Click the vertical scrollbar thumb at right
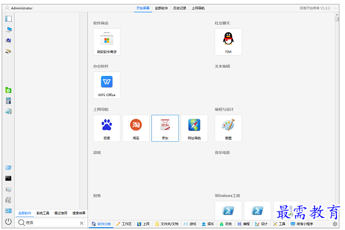The width and height of the screenshot is (345, 230). pos(337,19)
